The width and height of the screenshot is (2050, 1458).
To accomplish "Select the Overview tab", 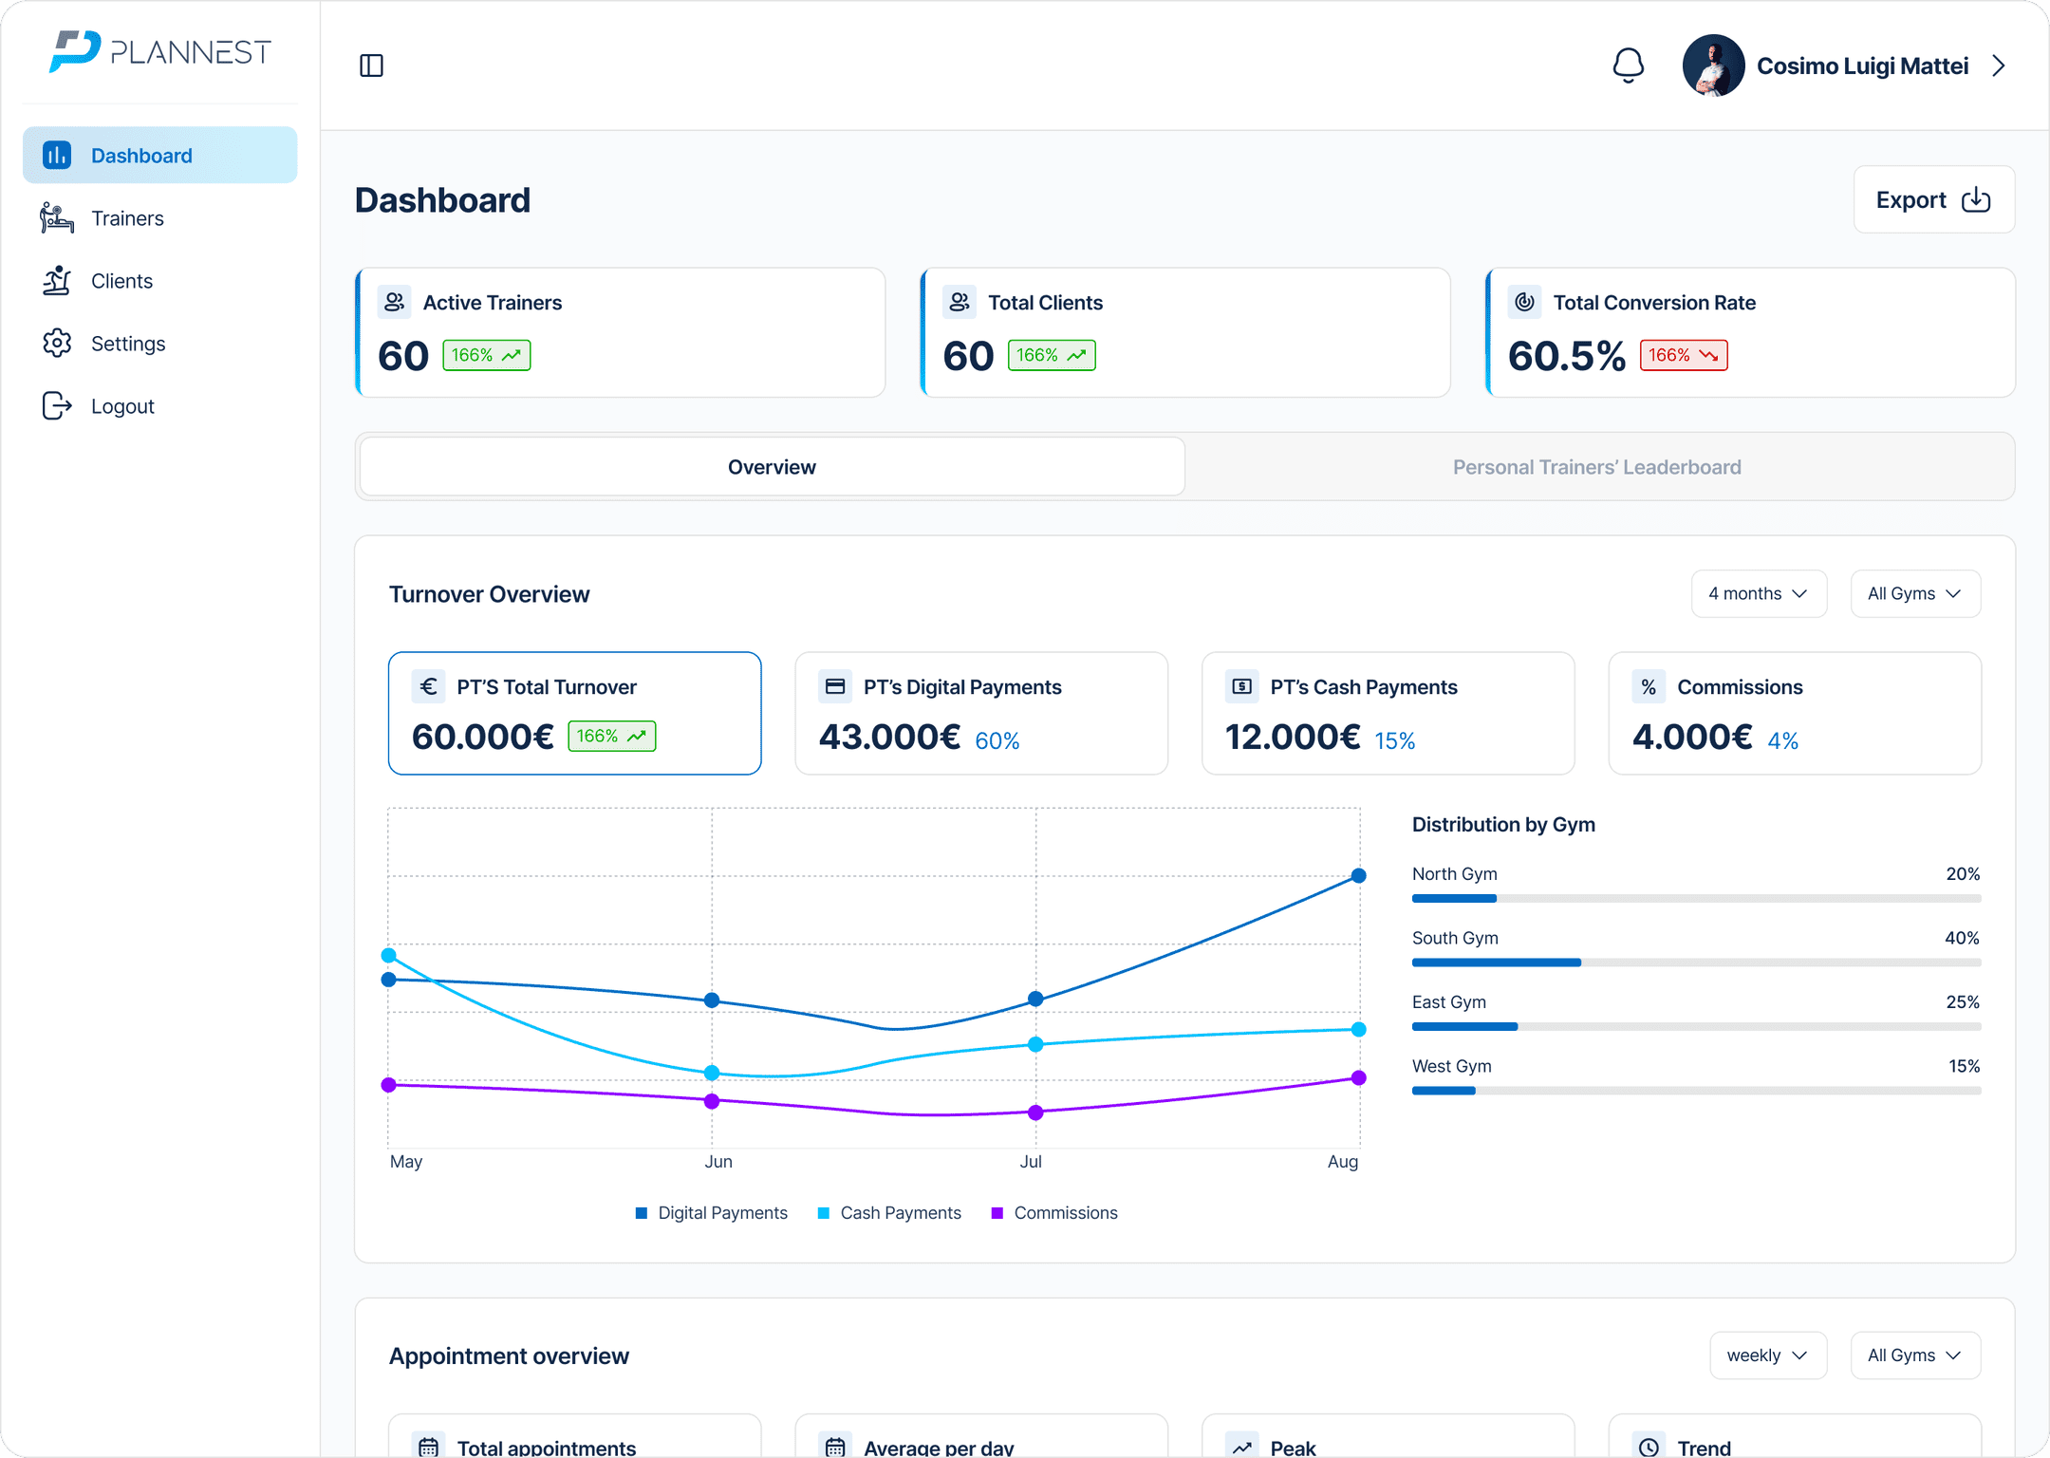I will tap(772, 467).
